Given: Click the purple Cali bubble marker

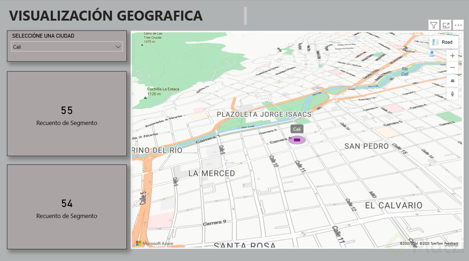Looking at the screenshot, I should pyautogui.click(x=297, y=140).
